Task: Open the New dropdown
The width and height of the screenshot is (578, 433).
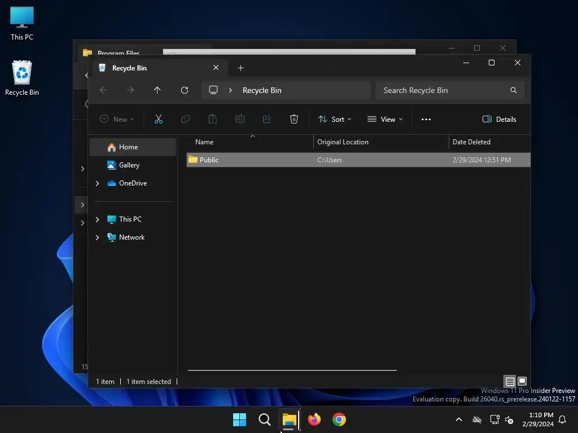Action: coord(117,120)
